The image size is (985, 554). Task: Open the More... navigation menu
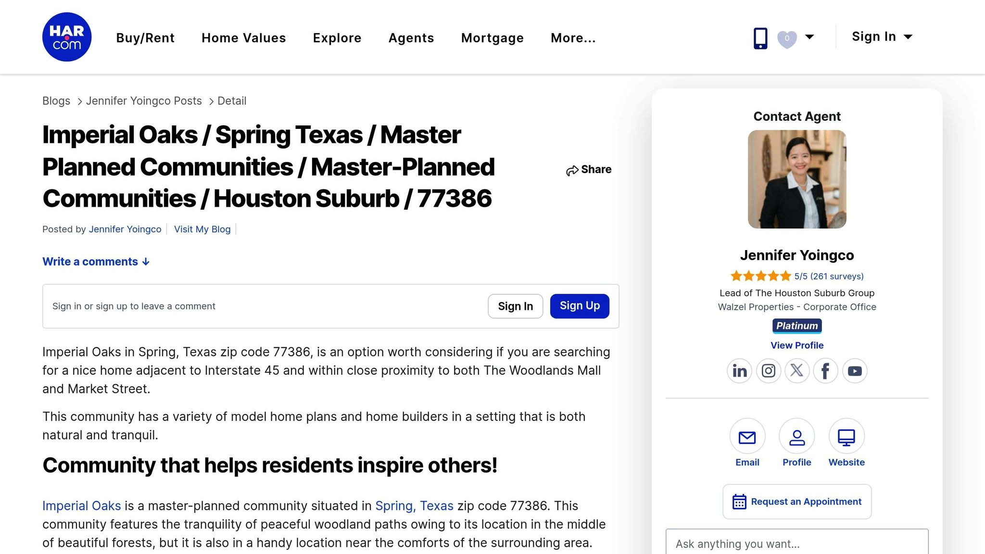coord(573,38)
